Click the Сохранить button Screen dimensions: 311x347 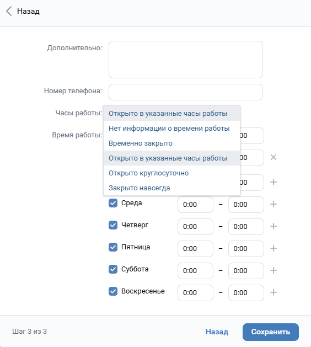[271, 332]
